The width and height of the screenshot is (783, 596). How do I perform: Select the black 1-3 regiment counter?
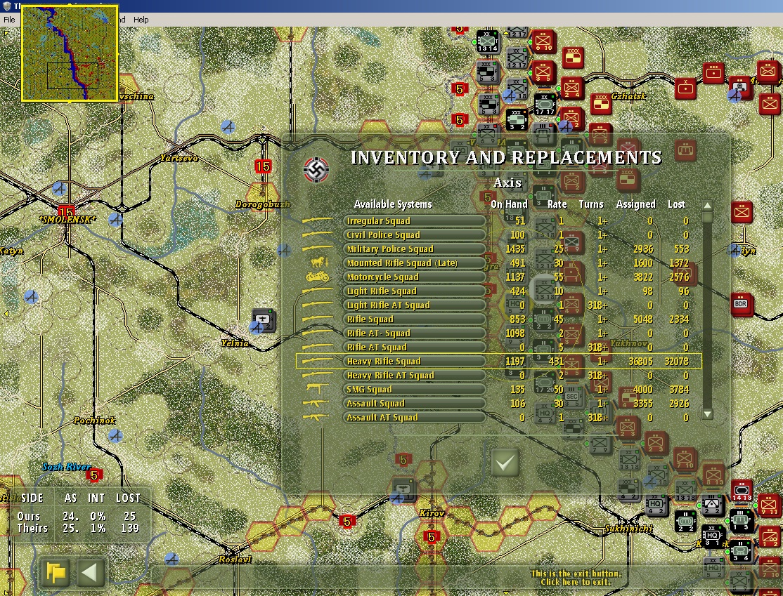coord(742,521)
